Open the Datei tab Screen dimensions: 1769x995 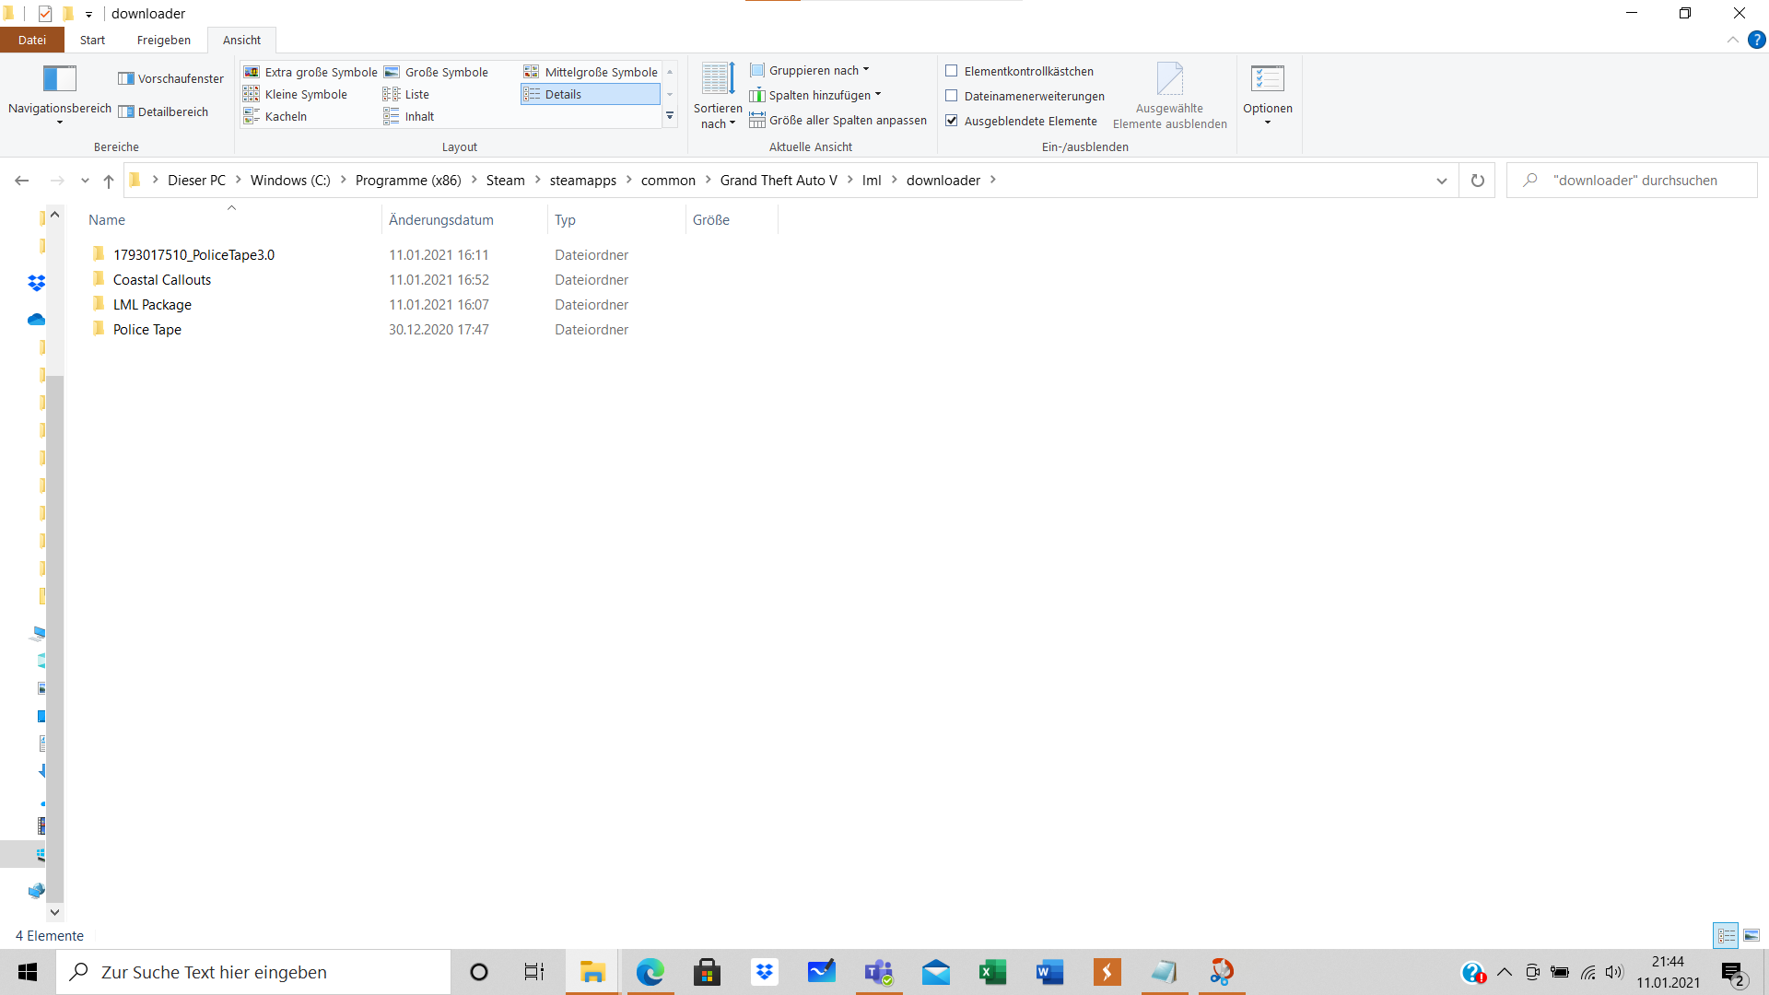tap(31, 40)
